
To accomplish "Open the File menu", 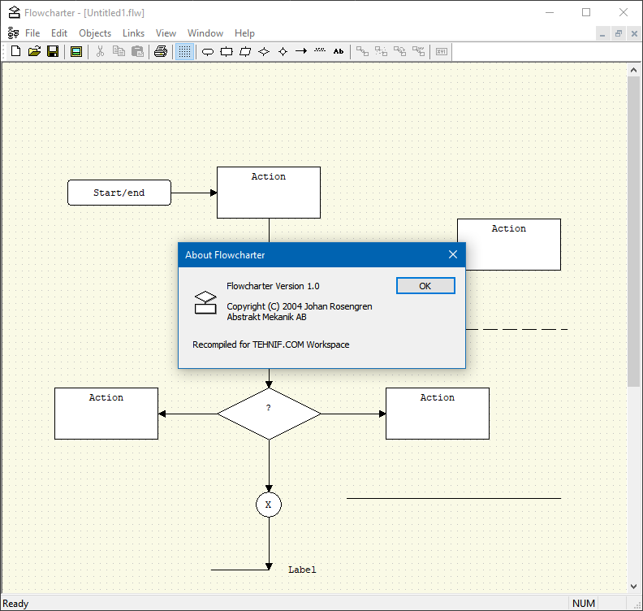I will tap(32, 33).
